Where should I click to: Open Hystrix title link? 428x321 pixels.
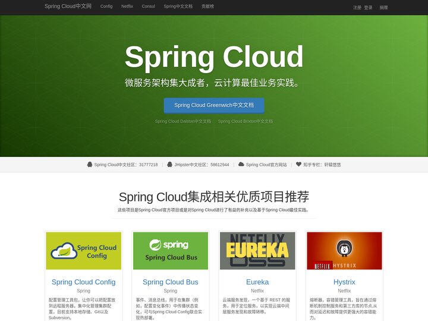point(344,282)
